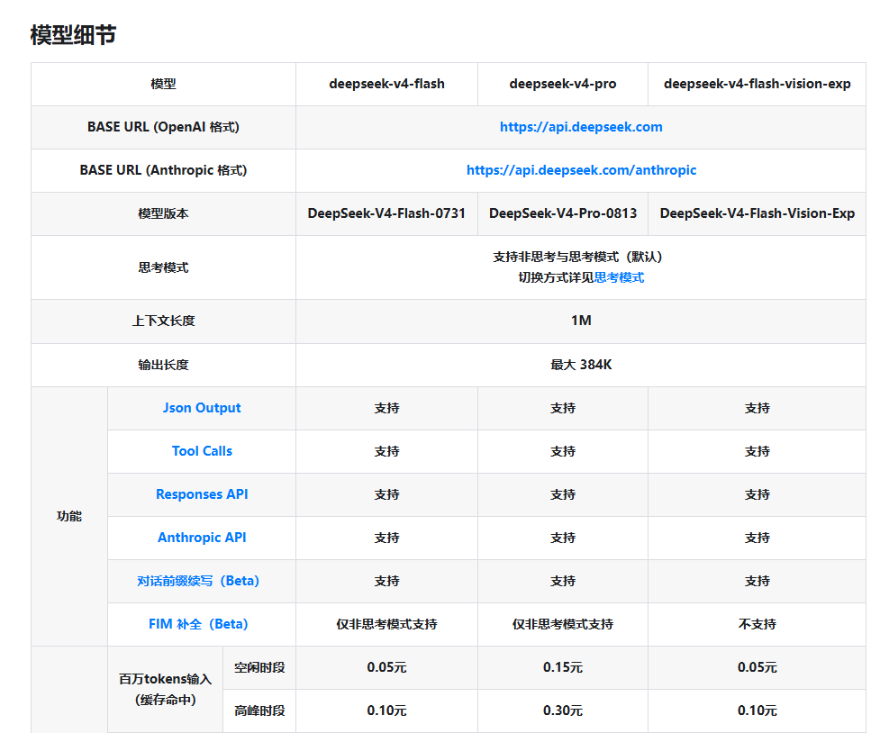
Task: Click 支持非思考与思考模式（默认）text
Action: point(577,258)
